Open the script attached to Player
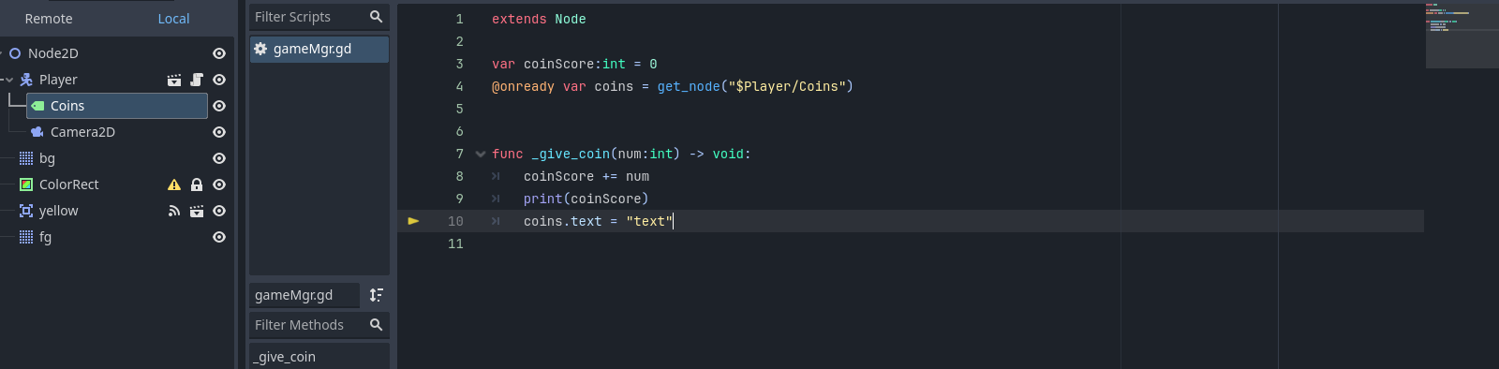The image size is (1499, 369). click(197, 80)
